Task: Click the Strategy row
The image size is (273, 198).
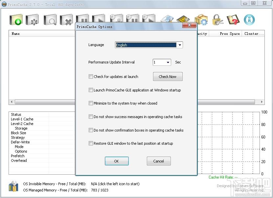Action: tap(42, 137)
